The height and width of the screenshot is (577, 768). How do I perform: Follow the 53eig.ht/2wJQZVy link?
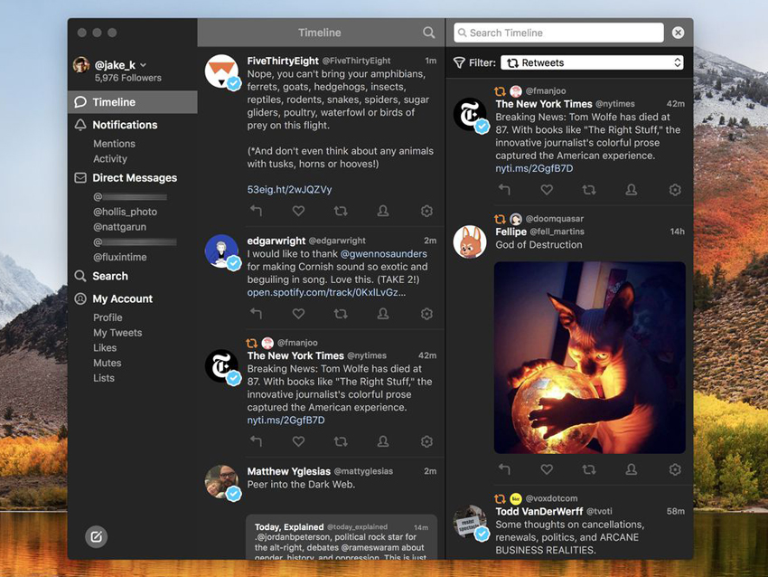(x=289, y=189)
